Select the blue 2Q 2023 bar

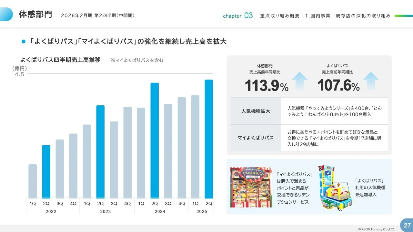[x=100, y=151]
